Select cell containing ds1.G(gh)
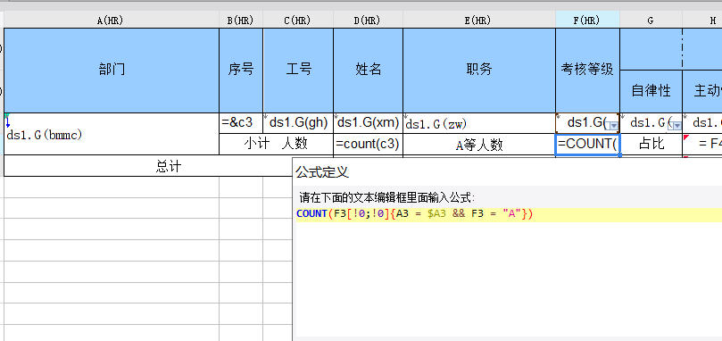Screen dimensions: 722x341 point(298,123)
